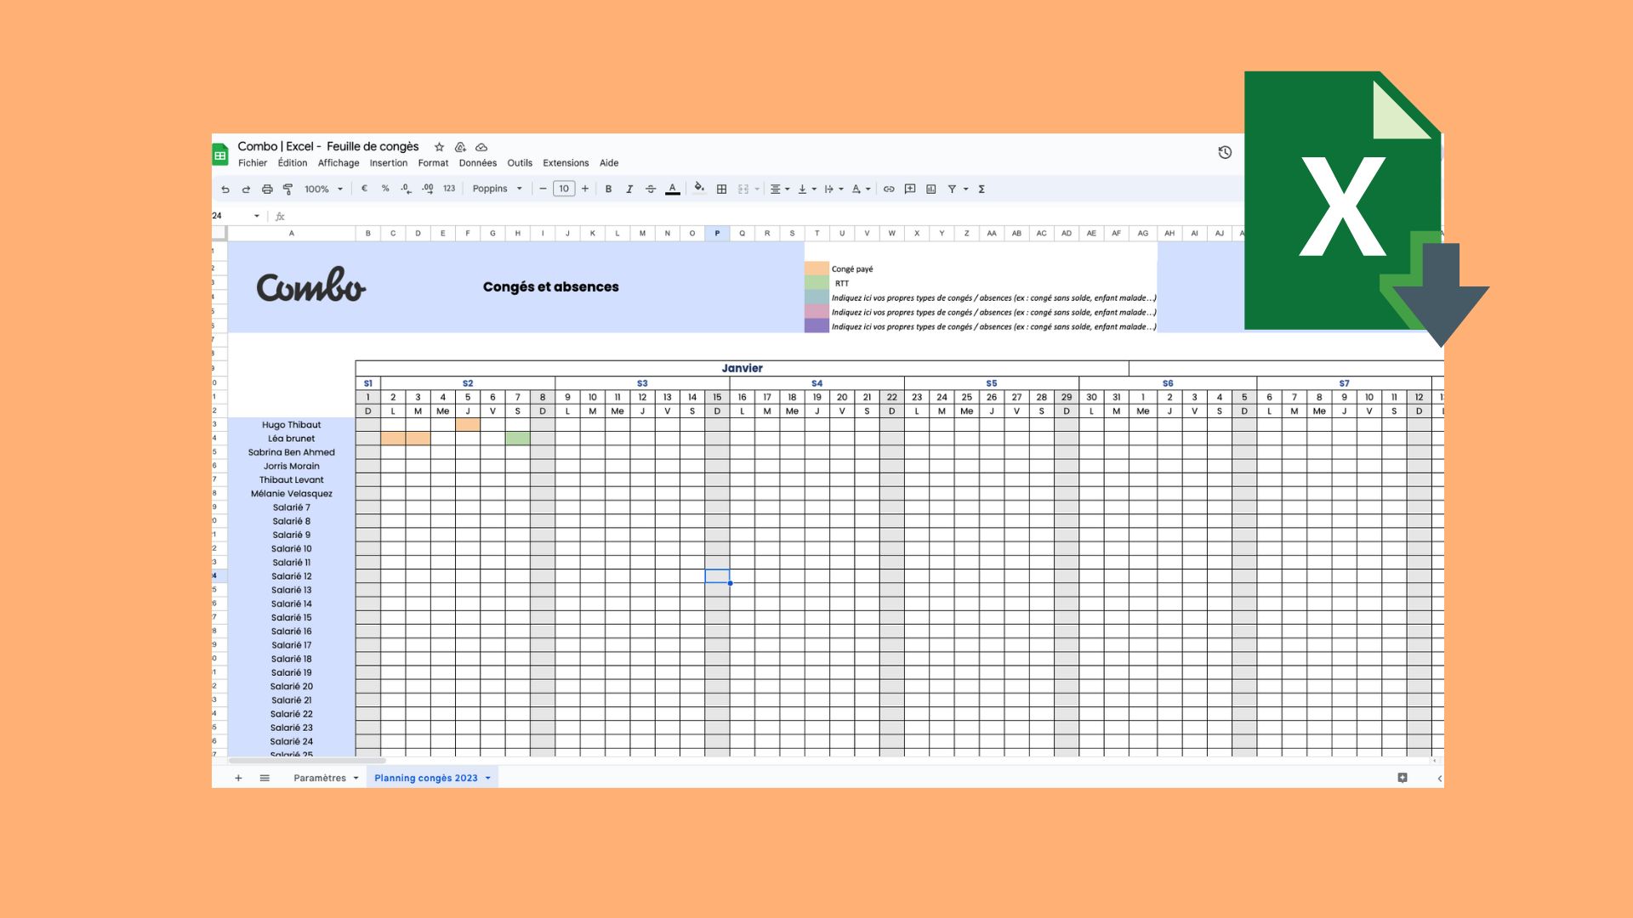Create a filter
The height and width of the screenshot is (918, 1633).
[x=952, y=189]
